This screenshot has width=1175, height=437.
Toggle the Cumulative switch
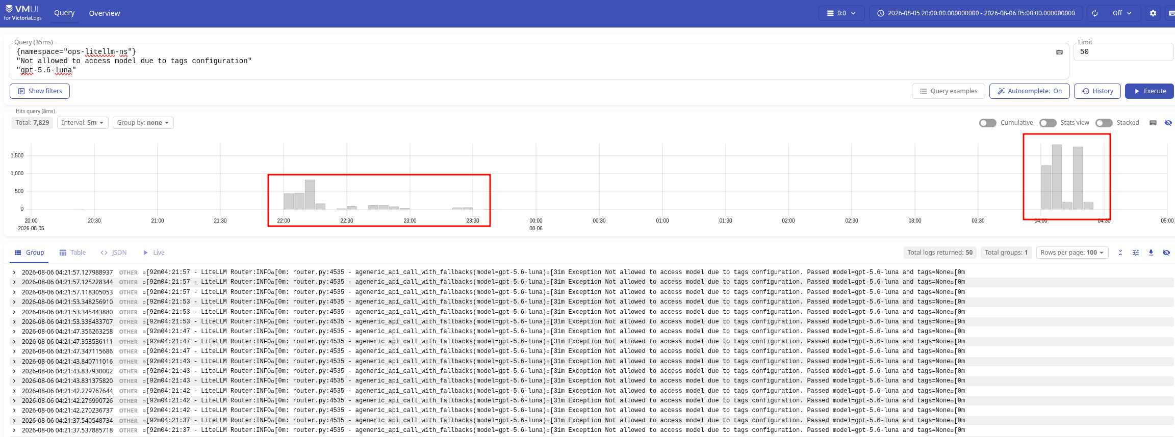(x=988, y=123)
